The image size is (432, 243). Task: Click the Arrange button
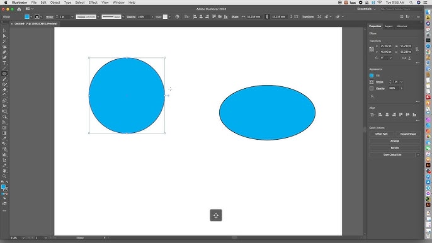point(395,141)
